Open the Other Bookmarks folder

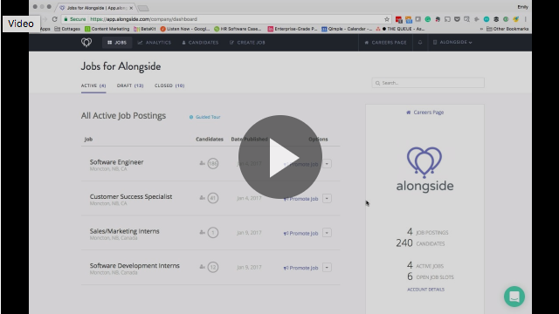point(507,29)
